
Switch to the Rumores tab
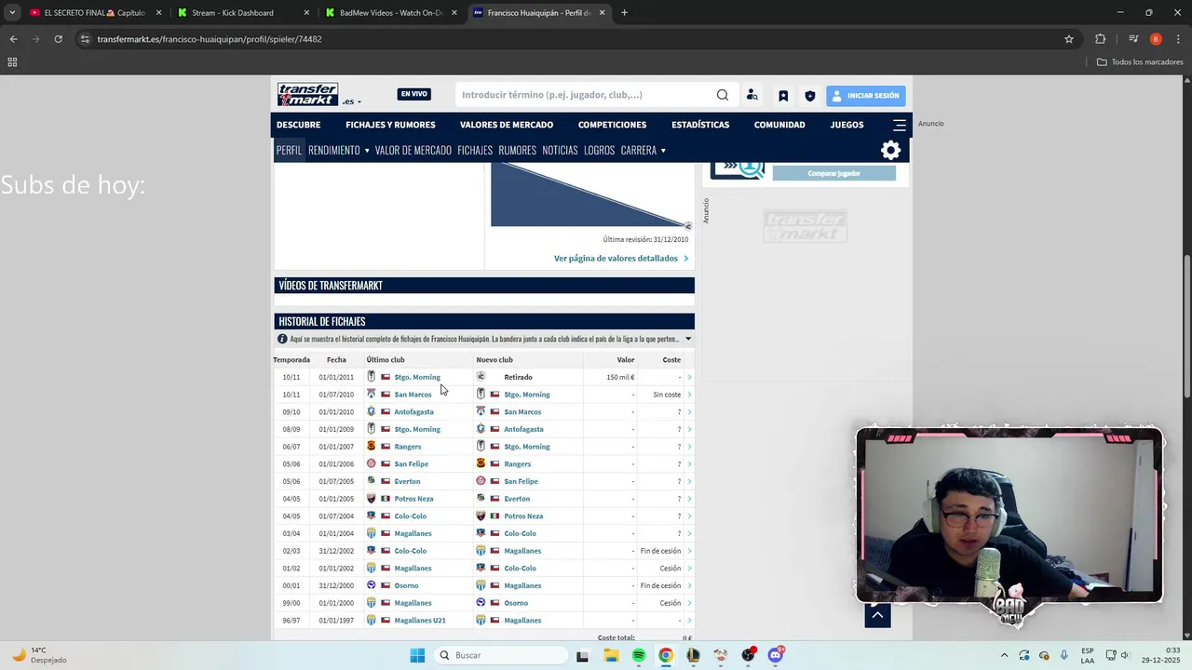pyautogui.click(x=518, y=150)
